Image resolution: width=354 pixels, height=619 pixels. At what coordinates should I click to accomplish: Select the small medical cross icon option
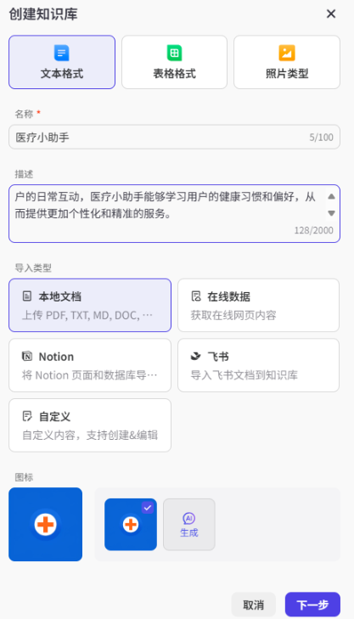point(131,524)
